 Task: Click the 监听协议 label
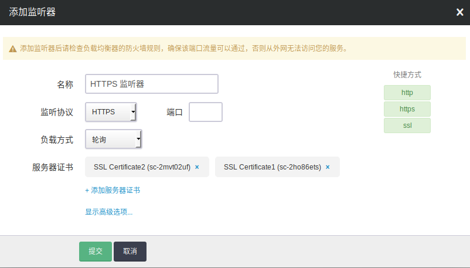pos(57,112)
